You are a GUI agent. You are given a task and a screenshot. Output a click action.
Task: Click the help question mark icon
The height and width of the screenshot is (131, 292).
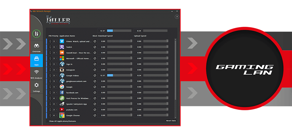pyautogui.click(x=177, y=17)
